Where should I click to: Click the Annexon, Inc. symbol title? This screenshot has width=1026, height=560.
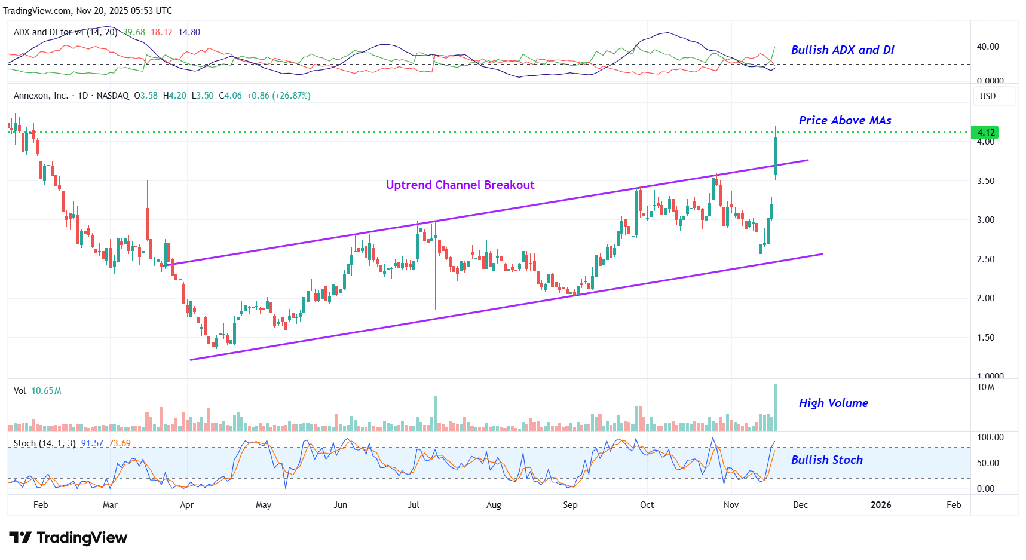[41, 96]
